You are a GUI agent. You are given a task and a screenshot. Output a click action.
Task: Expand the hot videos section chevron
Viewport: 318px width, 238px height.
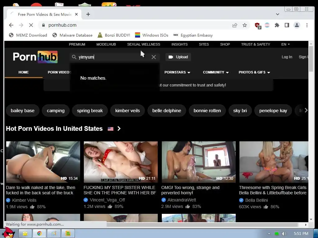119,129
